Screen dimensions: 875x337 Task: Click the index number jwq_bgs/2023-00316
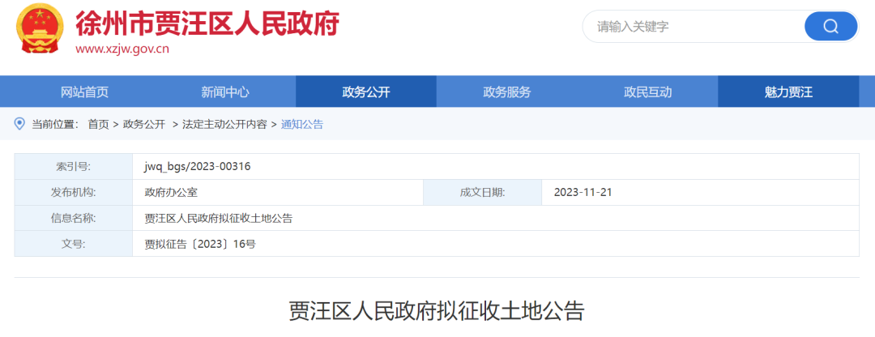(x=198, y=166)
